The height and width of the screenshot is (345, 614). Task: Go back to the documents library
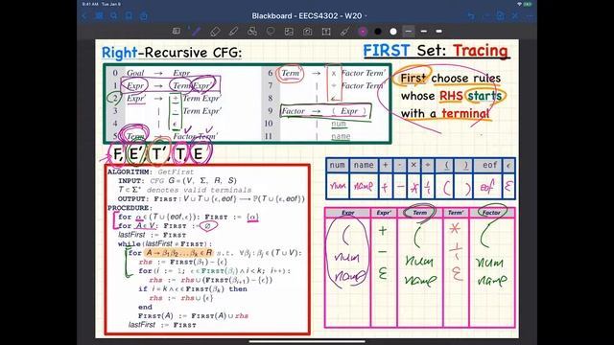click(x=84, y=16)
